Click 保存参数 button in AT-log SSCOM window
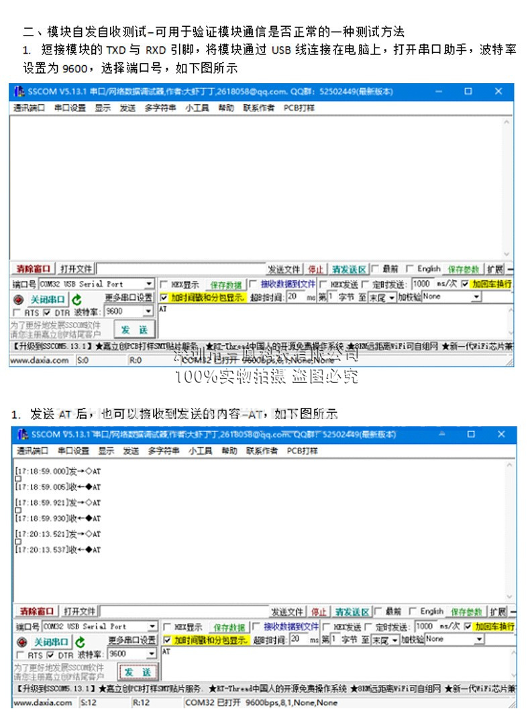This screenshot has height=715, width=530. [466, 612]
